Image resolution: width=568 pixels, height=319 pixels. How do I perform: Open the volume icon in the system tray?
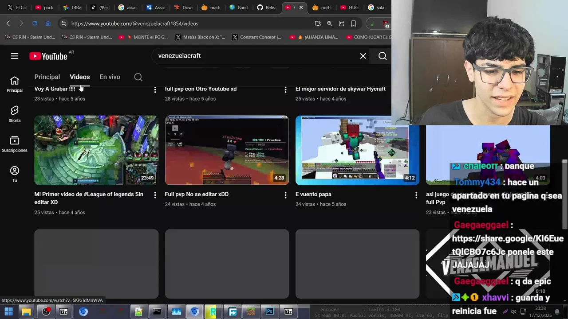514,311
